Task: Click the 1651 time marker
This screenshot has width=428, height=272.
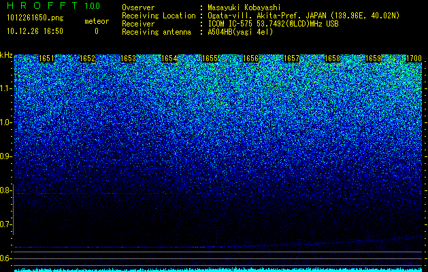Action: point(46,58)
